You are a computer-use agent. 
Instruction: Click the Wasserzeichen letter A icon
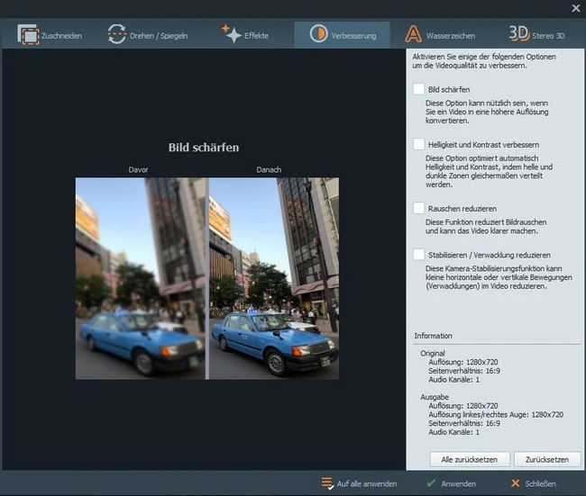click(x=413, y=34)
